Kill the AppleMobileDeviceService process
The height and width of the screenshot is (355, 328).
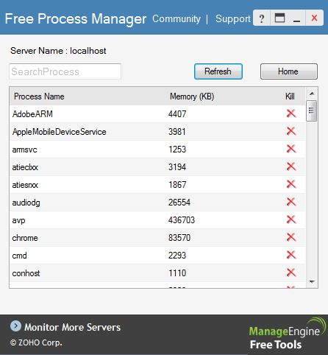pyautogui.click(x=291, y=131)
